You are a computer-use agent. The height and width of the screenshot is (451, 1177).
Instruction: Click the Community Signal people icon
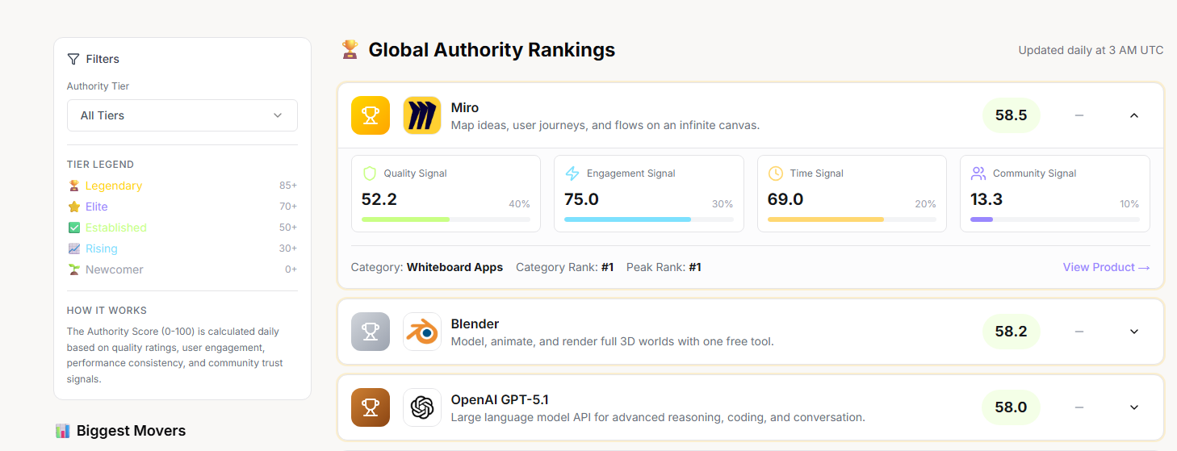pos(978,173)
